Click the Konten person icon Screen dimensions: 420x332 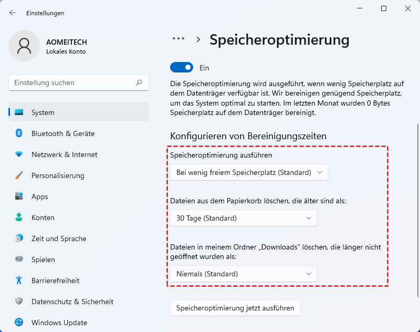pos(19,217)
